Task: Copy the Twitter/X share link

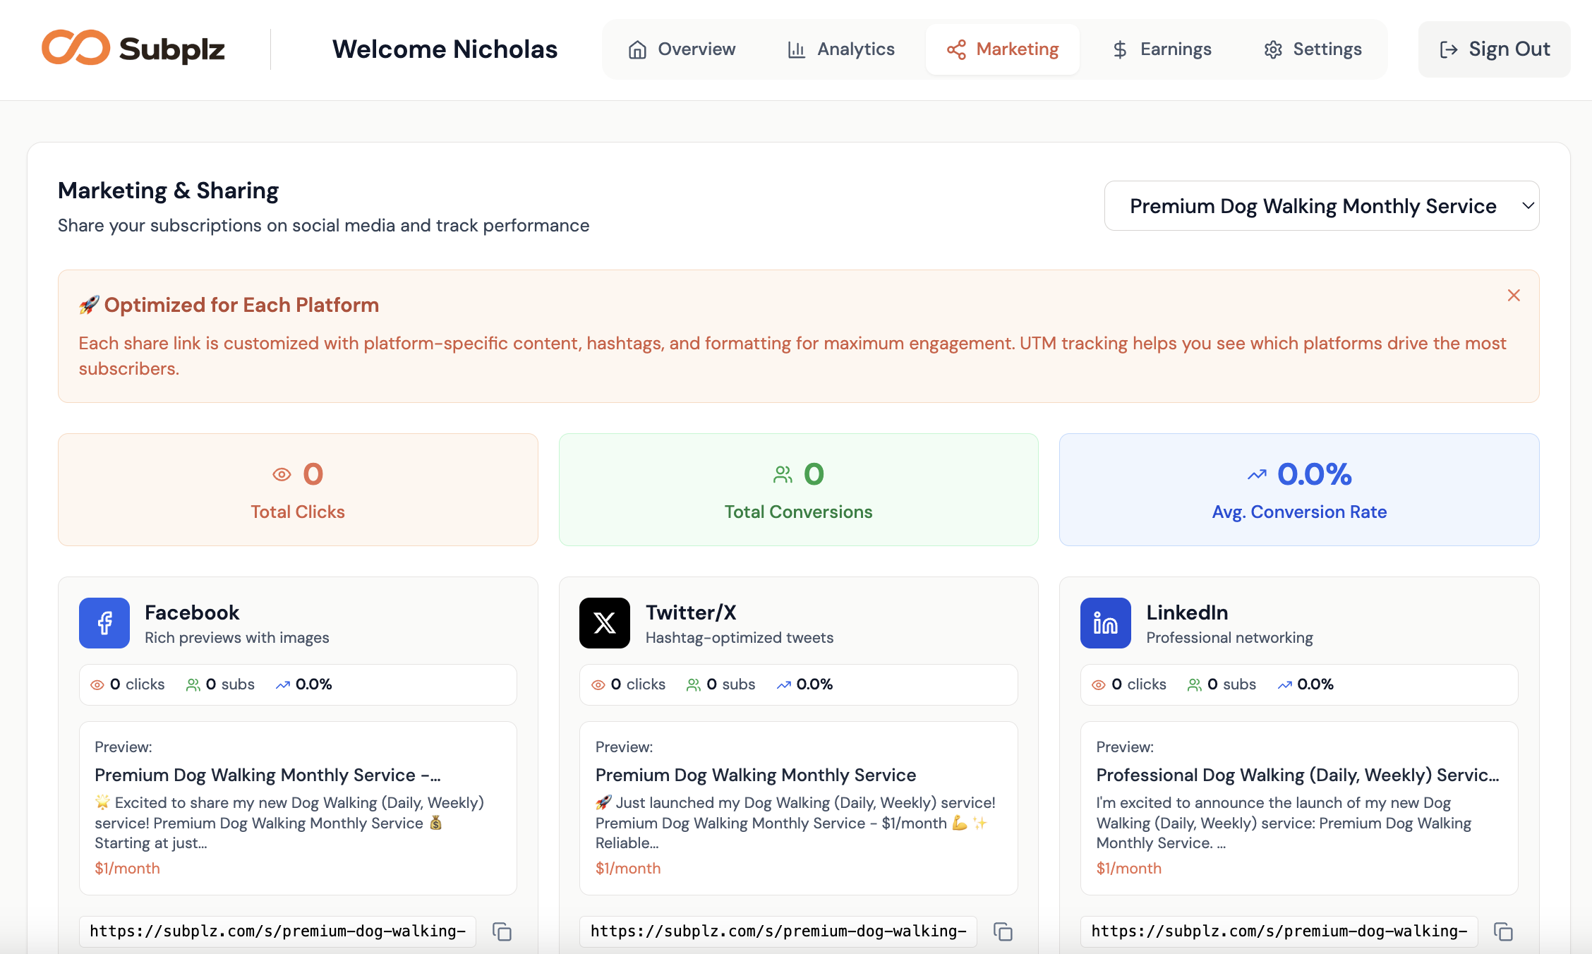Action: click(x=1003, y=931)
